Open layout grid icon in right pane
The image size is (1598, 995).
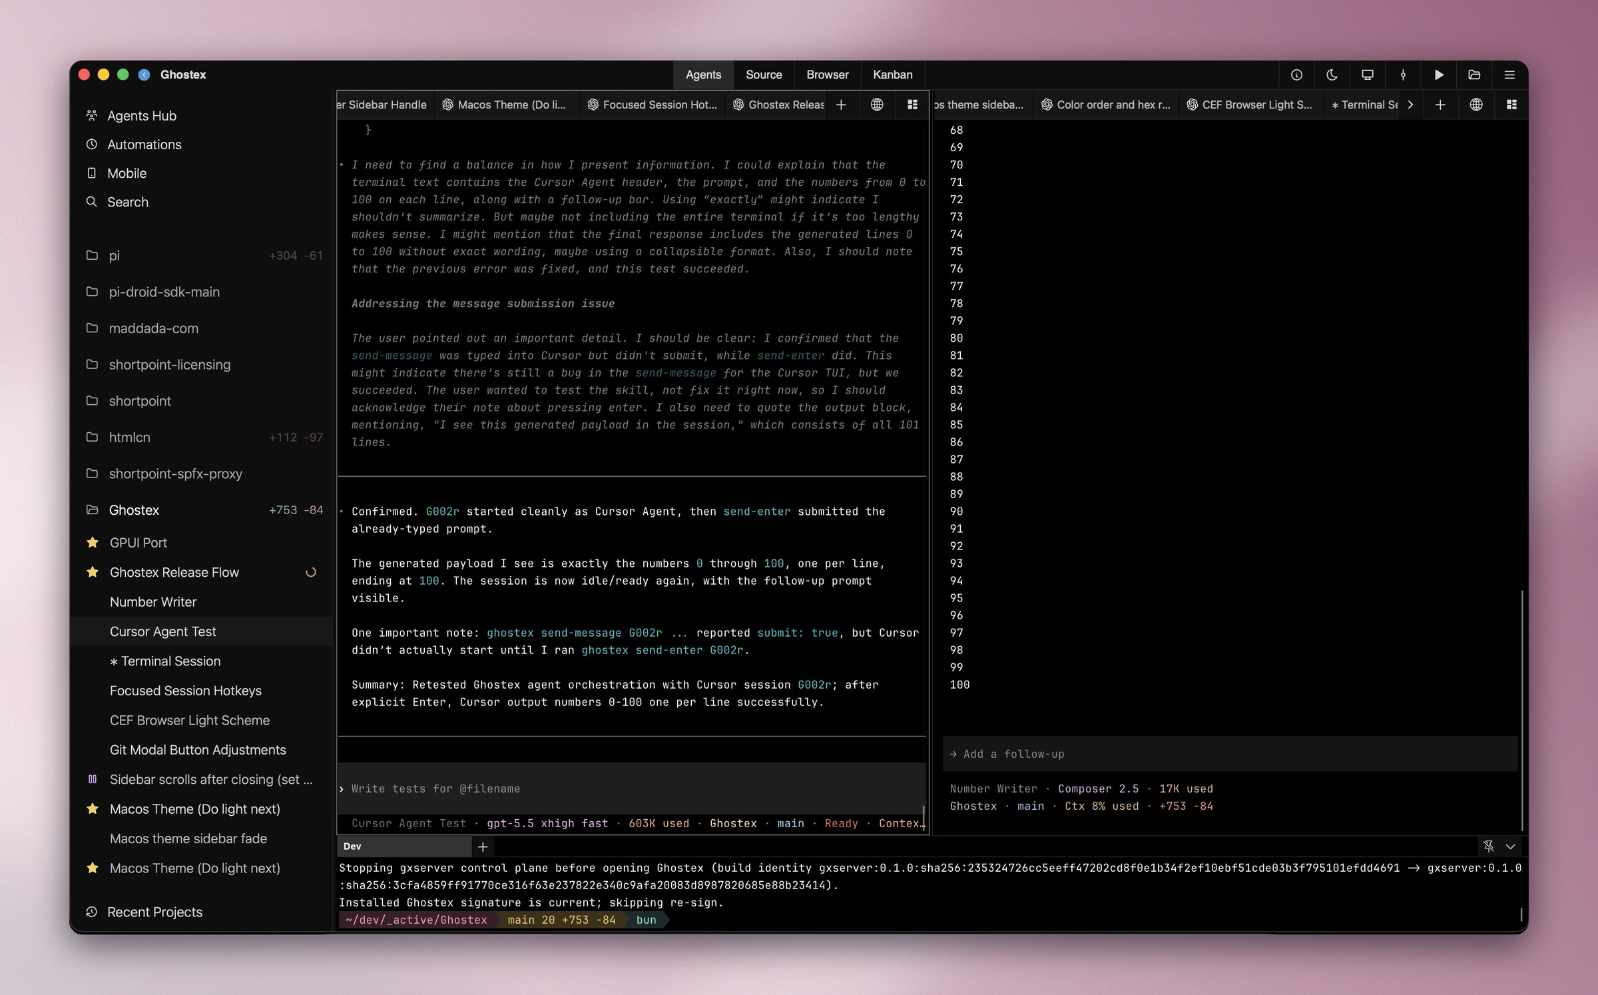pyautogui.click(x=1511, y=105)
